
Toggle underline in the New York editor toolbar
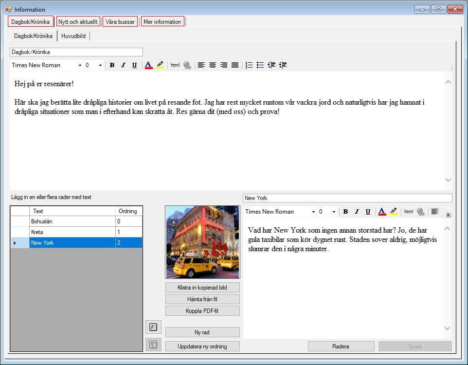[368, 212]
